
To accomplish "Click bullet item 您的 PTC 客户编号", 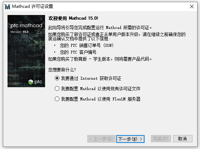I will (78, 52).
